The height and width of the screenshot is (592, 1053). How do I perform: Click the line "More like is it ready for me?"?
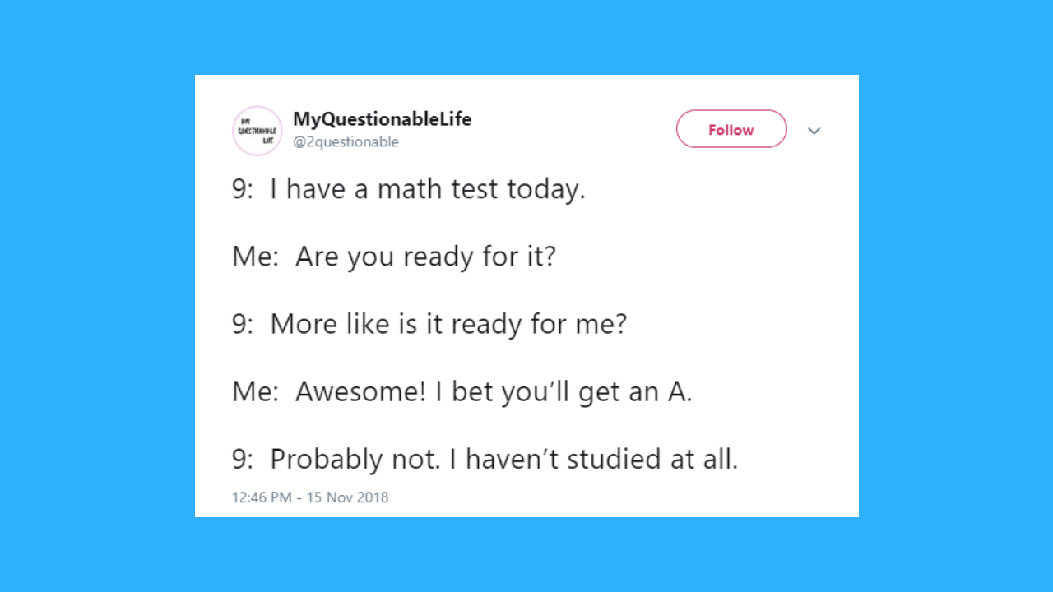pyautogui.click(x=448, y=325)
